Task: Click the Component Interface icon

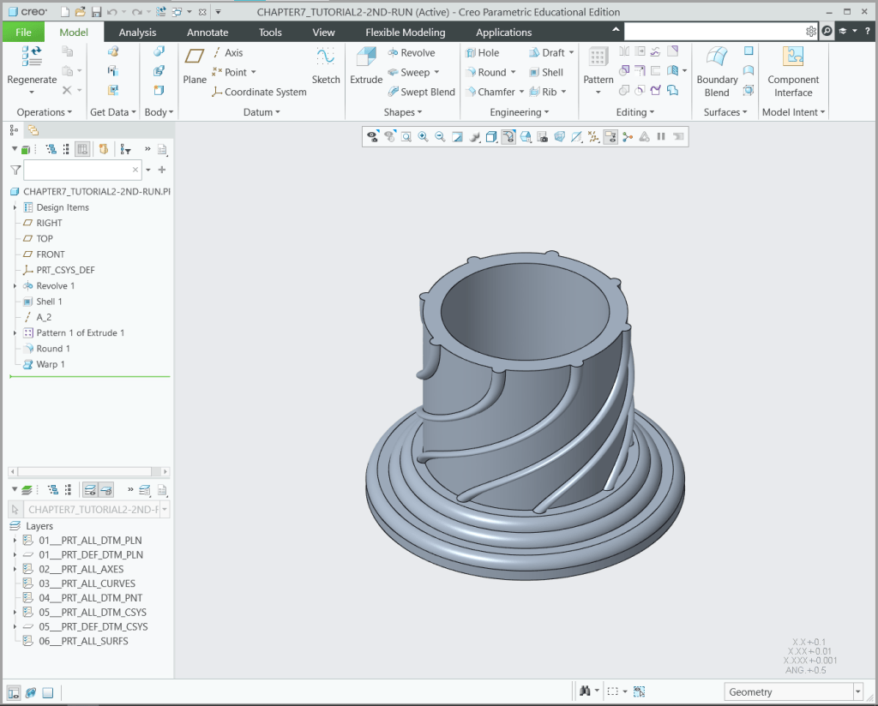Action: click(x=793, y=56)
